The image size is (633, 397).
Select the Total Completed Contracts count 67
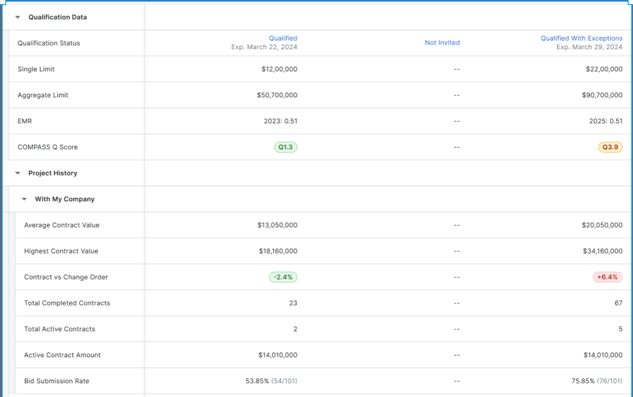point(618,303)
